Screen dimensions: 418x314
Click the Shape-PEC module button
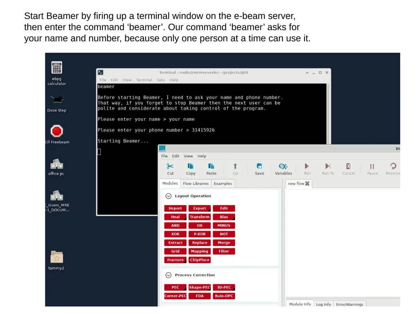pyautogui.click(x=200, y=287)
